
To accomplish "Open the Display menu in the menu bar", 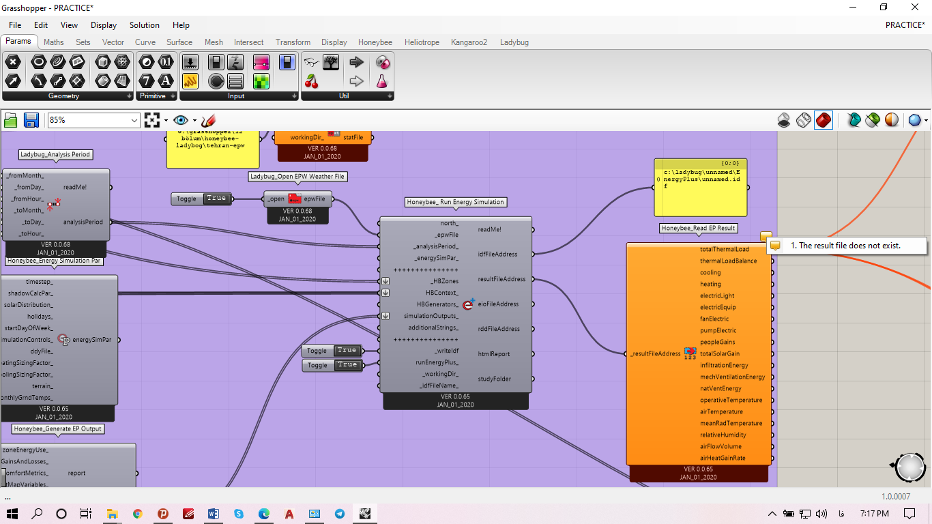I will (x=104, y=25).
